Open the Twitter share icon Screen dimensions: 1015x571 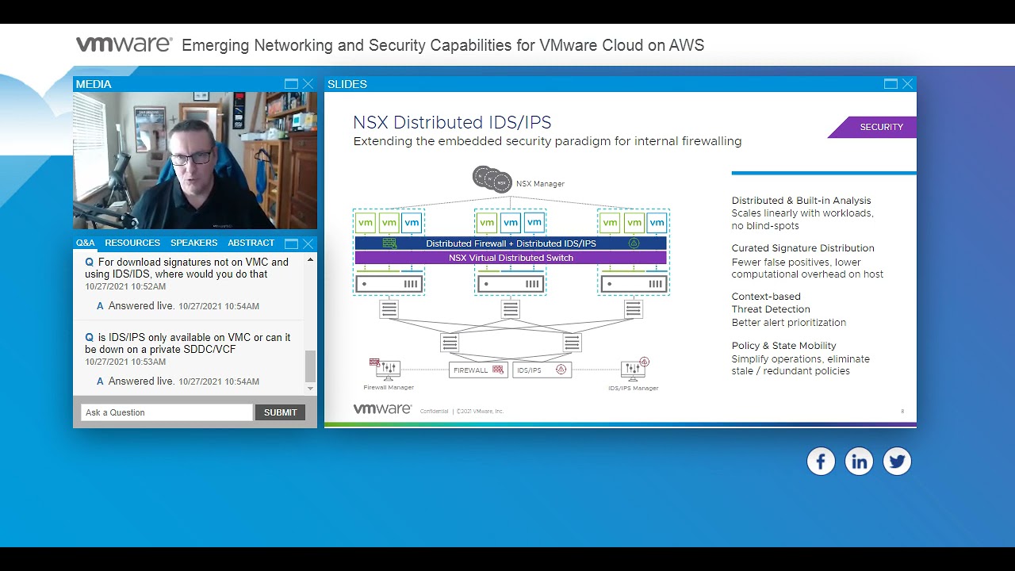pos(897,462)
